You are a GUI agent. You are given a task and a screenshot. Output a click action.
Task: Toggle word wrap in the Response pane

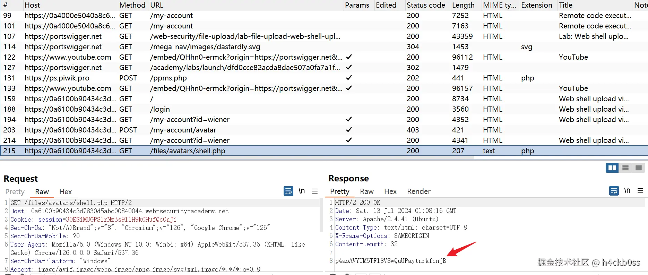pyautogui.click(x=614, y=191)
